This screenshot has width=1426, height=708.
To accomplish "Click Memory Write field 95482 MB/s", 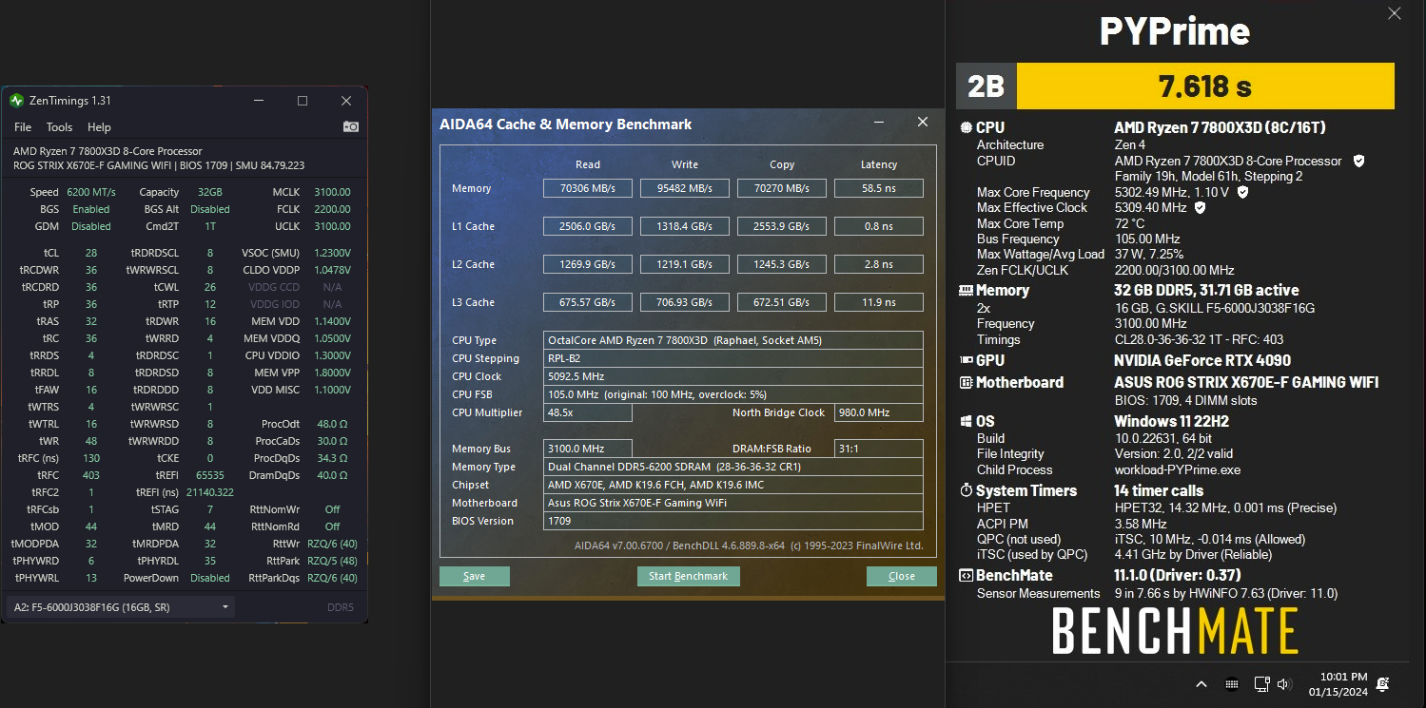I will coord(685,188).
